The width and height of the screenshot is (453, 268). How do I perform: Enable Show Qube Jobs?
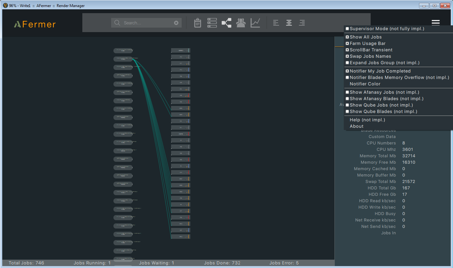[x=347, y=105]
